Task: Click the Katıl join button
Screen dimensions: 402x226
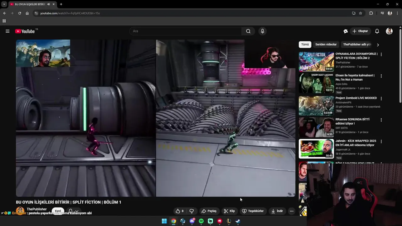Action: [x=58, y=211]
